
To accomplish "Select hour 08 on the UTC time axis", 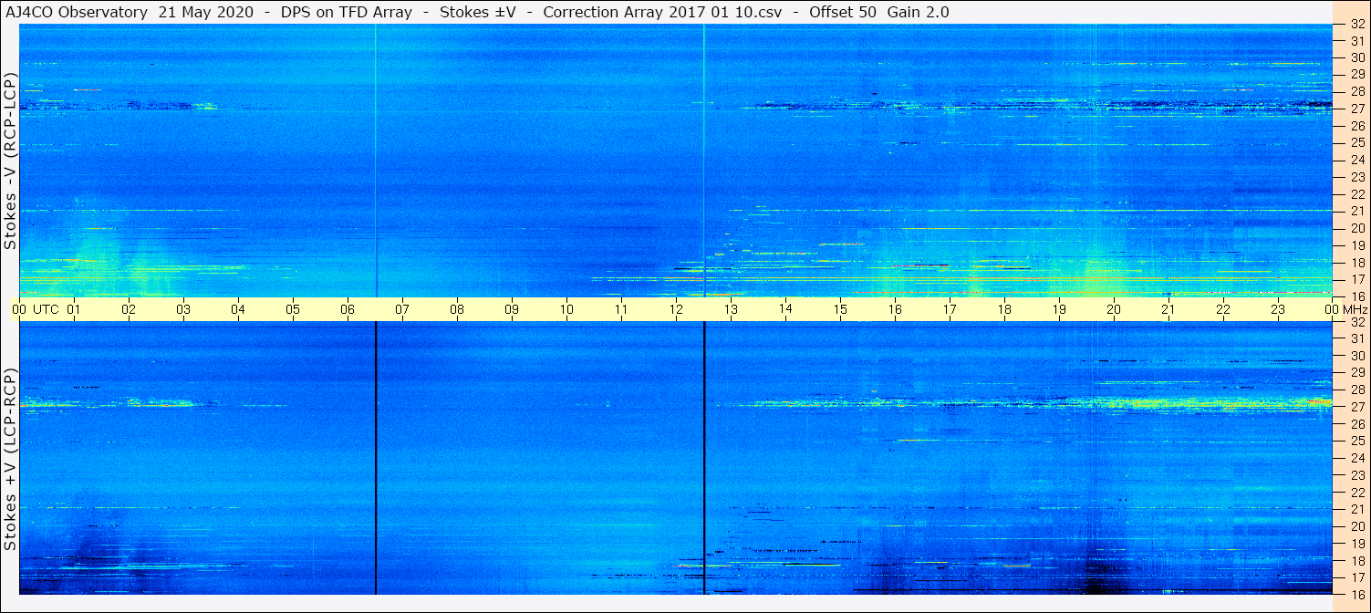I will 457,309.
